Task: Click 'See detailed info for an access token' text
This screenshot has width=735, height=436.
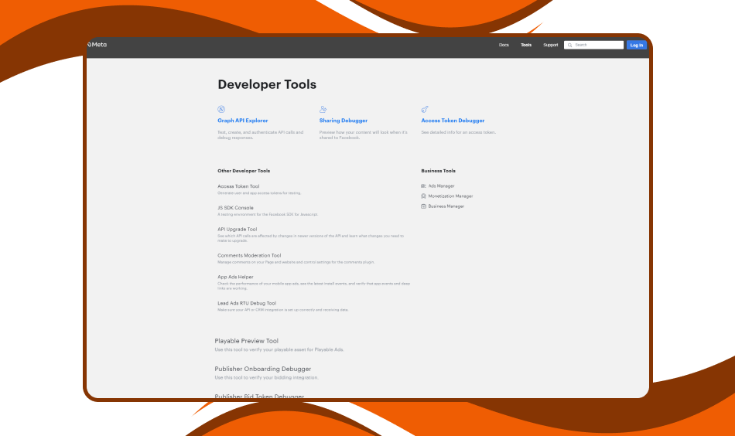Action: (459, 132)
